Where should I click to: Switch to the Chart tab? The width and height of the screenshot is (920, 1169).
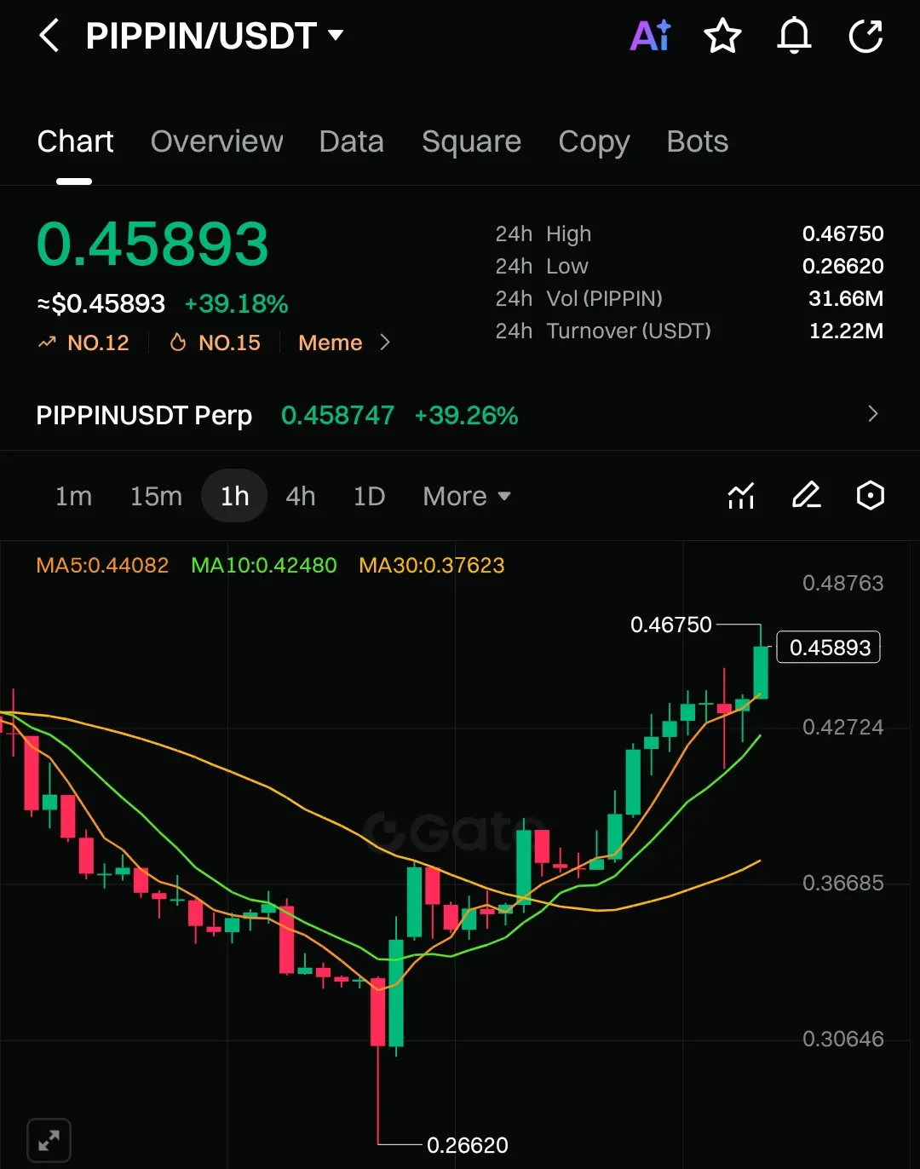tap(75, 141)
